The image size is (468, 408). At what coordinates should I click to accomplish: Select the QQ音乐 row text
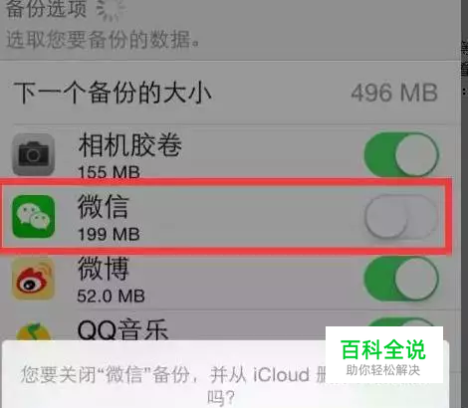pyautogui.click(x=122, y=330)
